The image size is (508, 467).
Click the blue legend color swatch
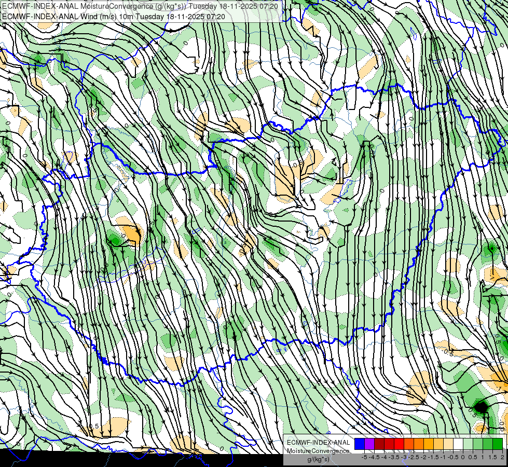(360, 444)
